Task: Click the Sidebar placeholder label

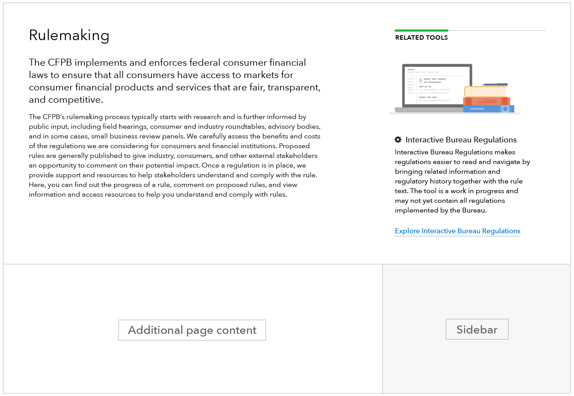Action: pyautogui.click(x=477, y=329)
